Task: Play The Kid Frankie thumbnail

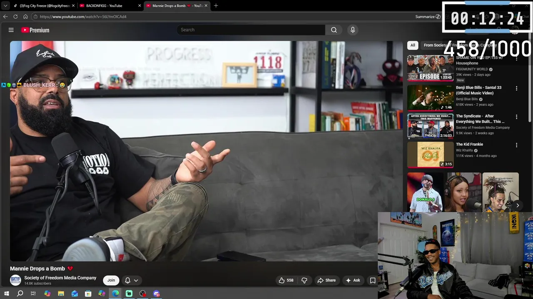Action: point(430,154)
